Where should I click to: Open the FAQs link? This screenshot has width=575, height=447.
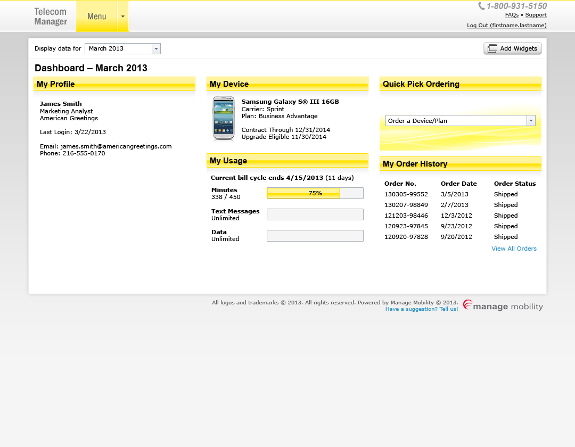pyautogui.click(x=512, y=15)
